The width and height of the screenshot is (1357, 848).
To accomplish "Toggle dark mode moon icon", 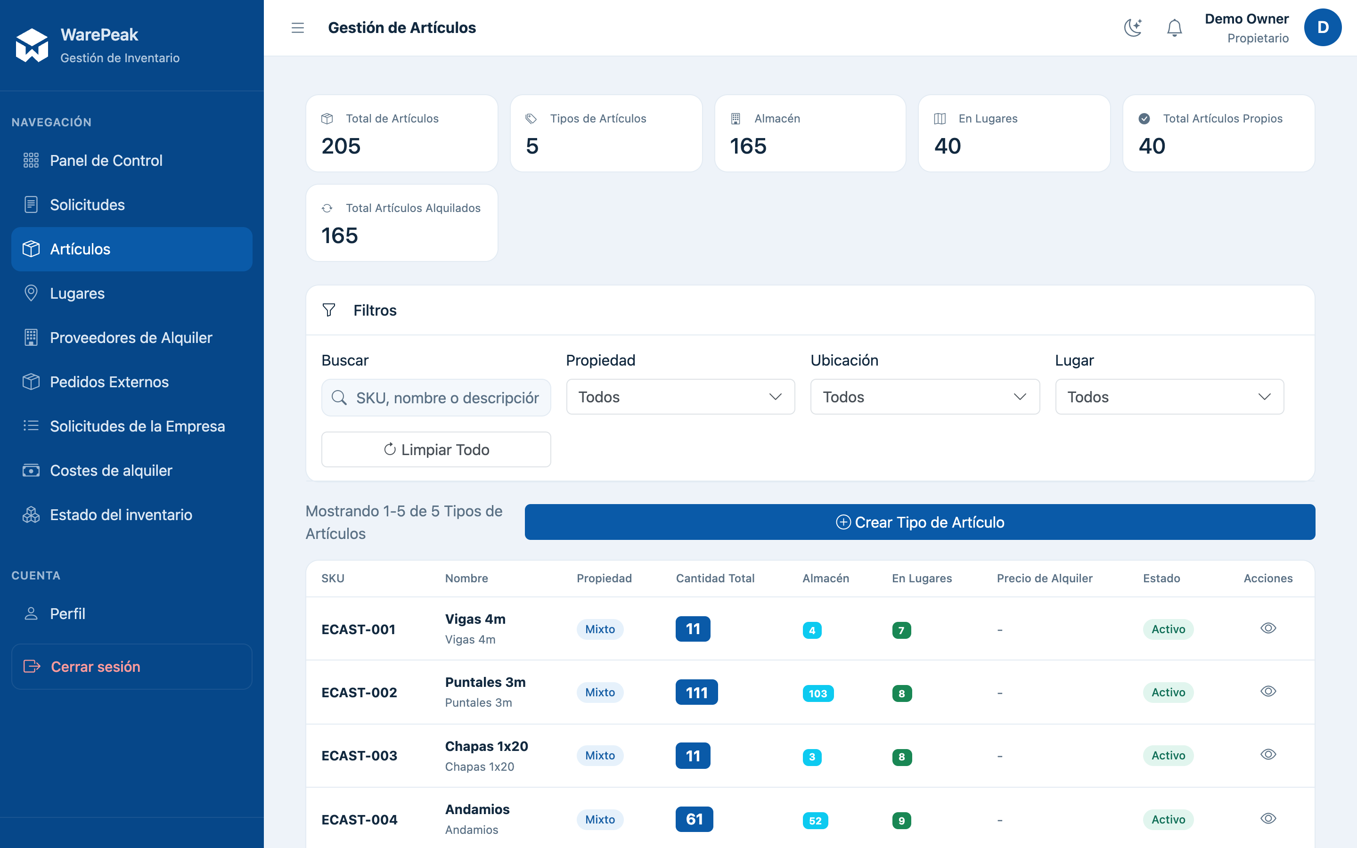I will click(x=1133, y=27).
